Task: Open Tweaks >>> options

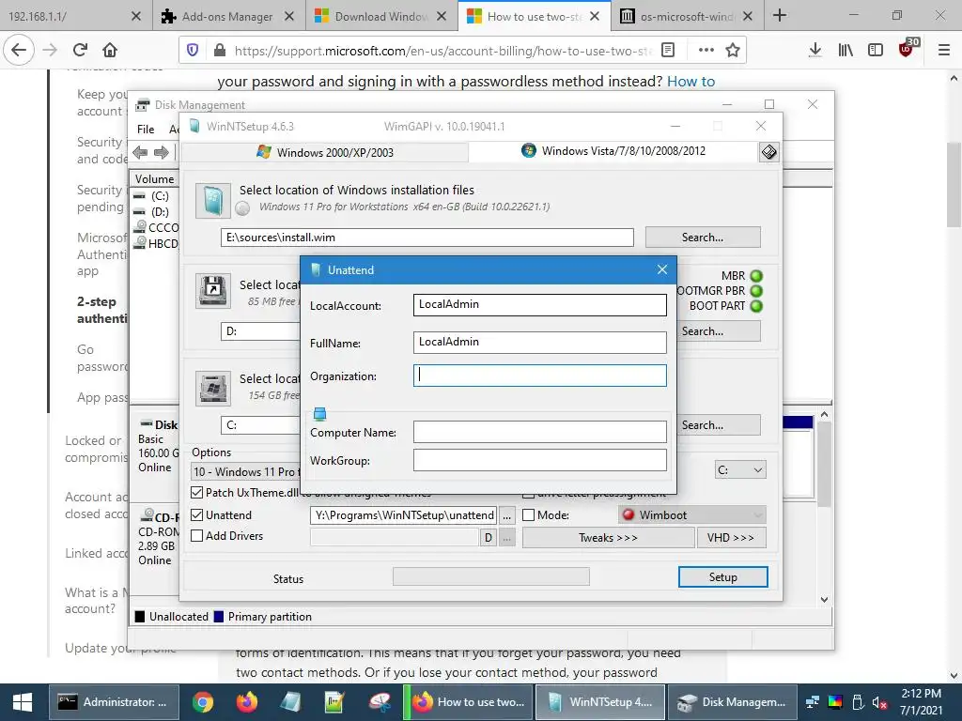Action: click(608, 538)
